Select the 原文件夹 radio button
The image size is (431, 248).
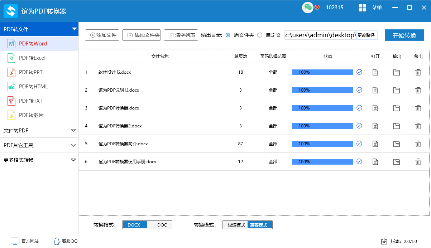click(228, 35)
